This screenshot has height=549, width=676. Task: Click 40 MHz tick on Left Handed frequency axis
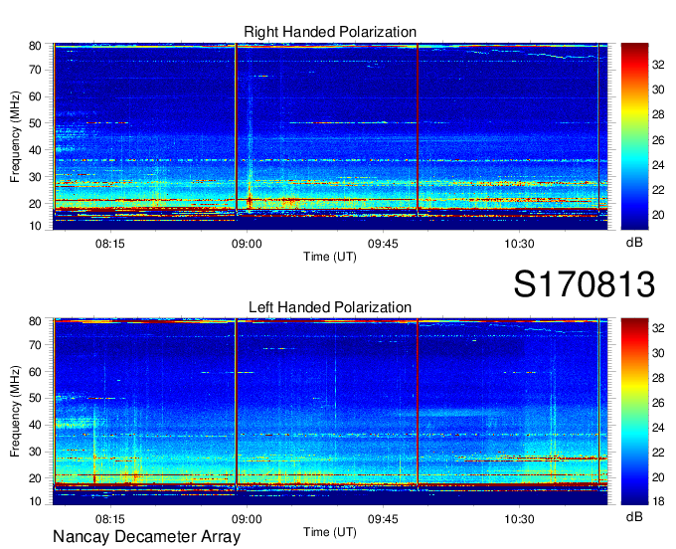tap(35, 425)
